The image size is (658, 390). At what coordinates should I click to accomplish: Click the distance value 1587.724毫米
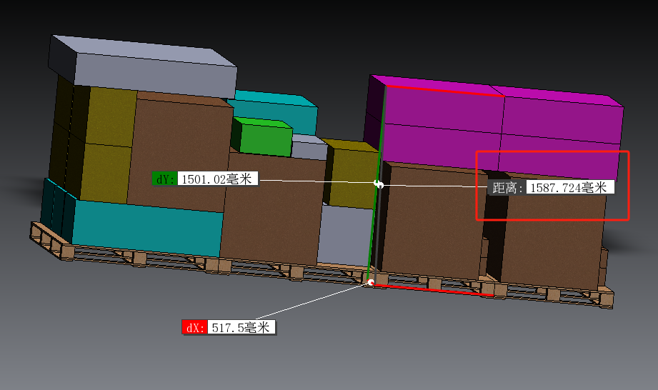569,187
